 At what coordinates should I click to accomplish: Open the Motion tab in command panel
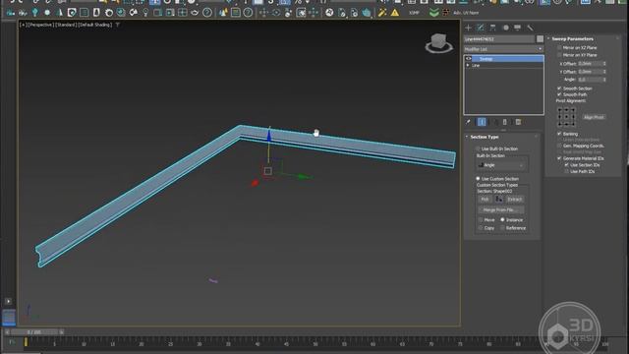click(506, 28)
